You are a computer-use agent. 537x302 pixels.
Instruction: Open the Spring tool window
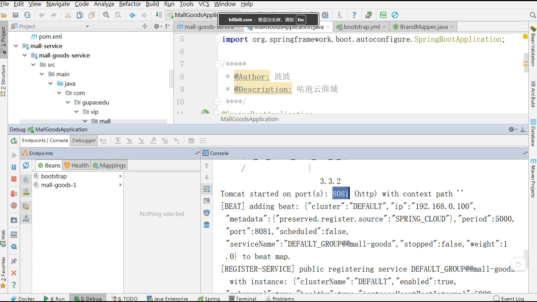(209, 299)
